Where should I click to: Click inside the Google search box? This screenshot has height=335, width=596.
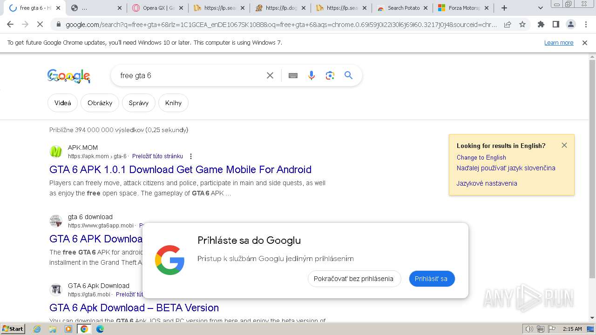191,75
